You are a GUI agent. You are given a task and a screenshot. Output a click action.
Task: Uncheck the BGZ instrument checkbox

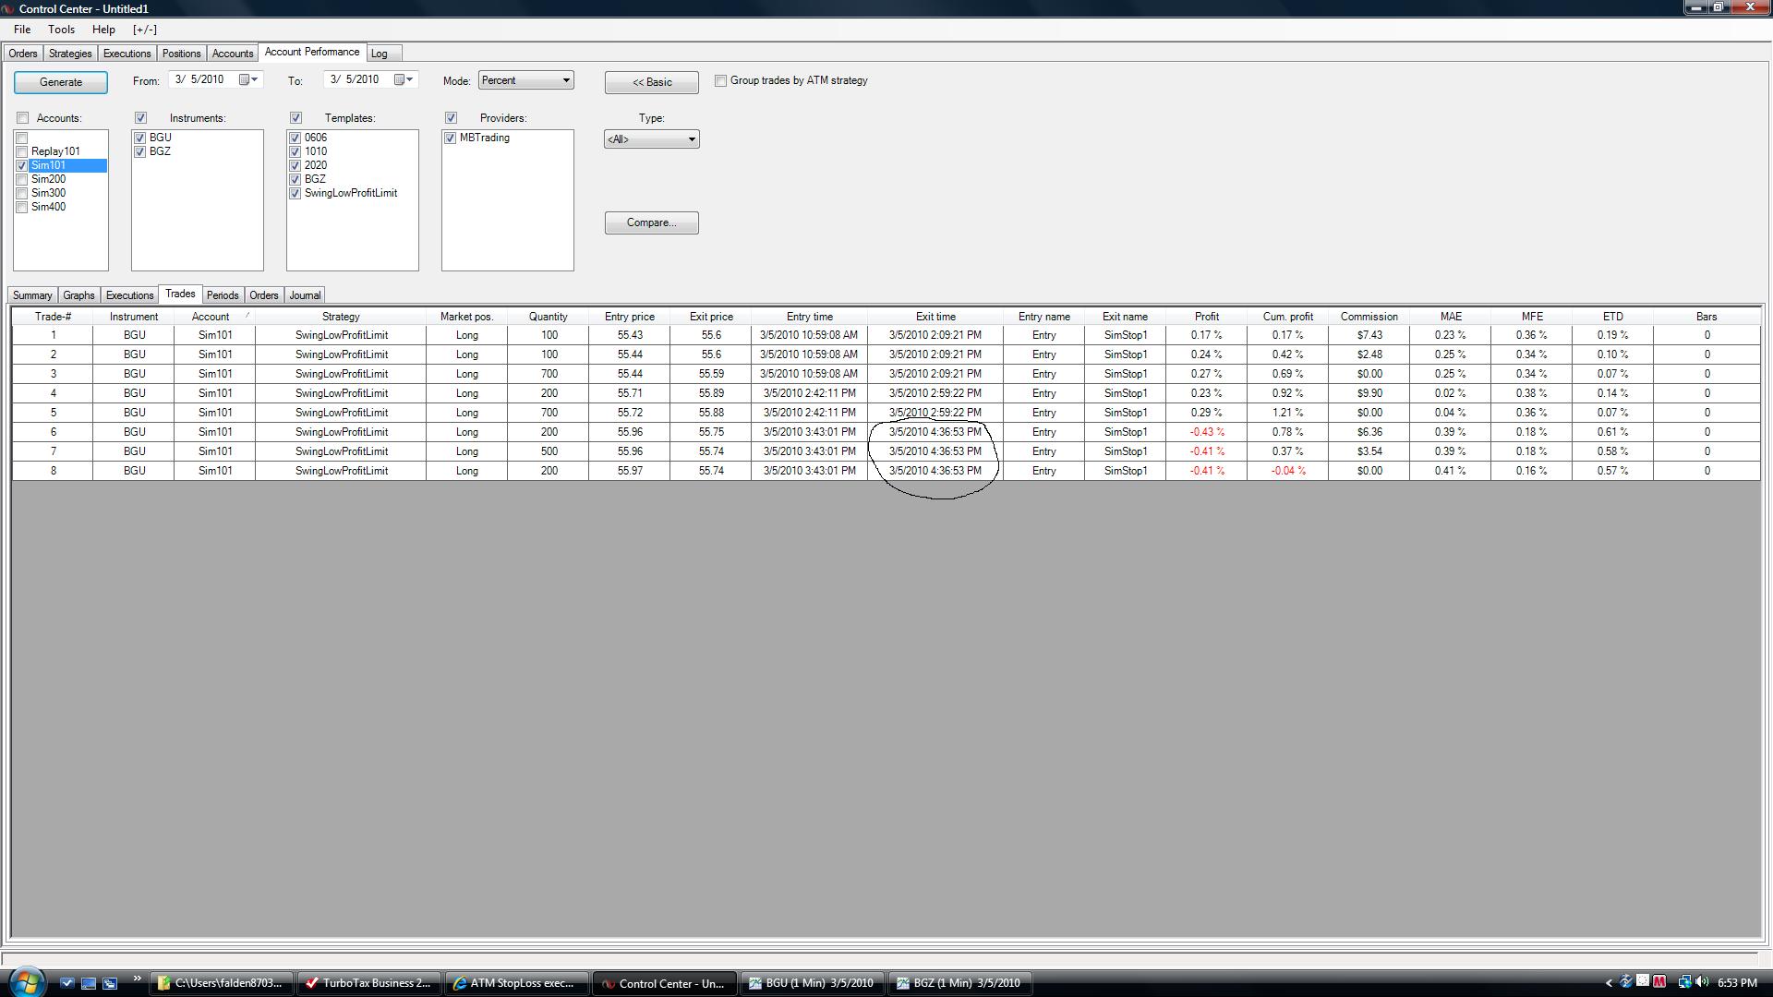[x=140, y=151]
